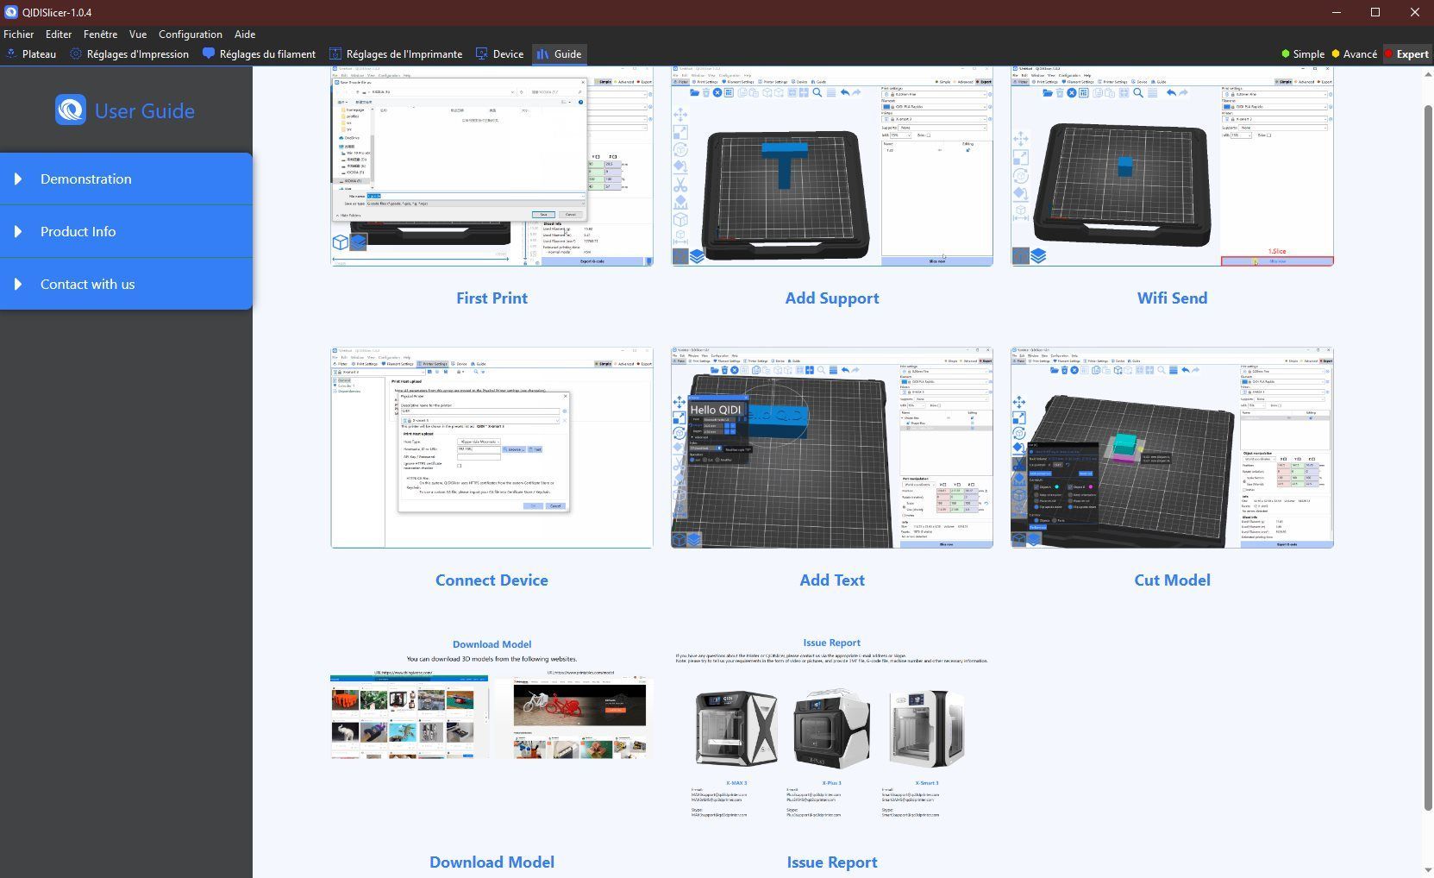Switch to the Device tab

coord(499,53)
